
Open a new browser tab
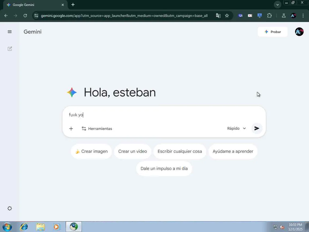73,5
